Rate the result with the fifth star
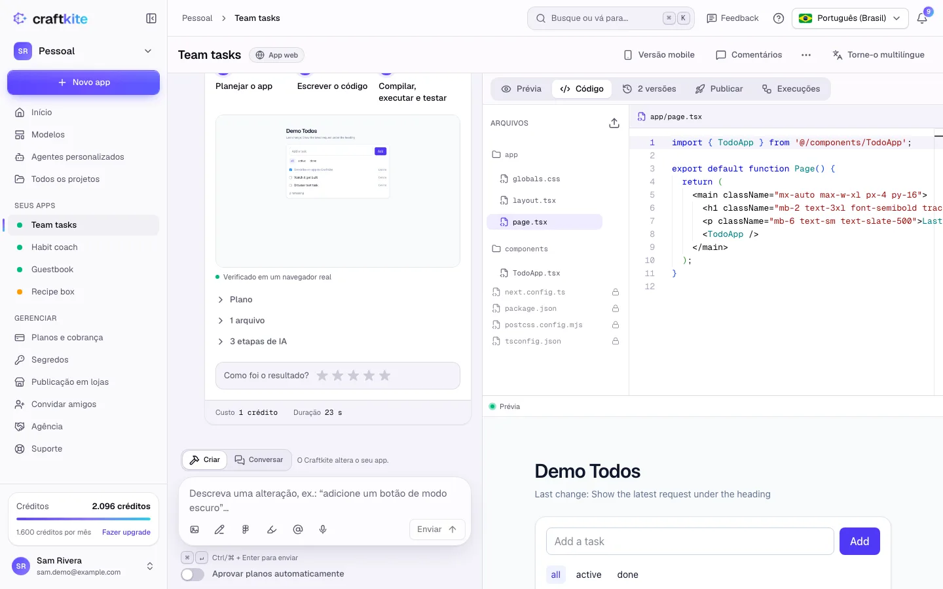 (385, 376)
